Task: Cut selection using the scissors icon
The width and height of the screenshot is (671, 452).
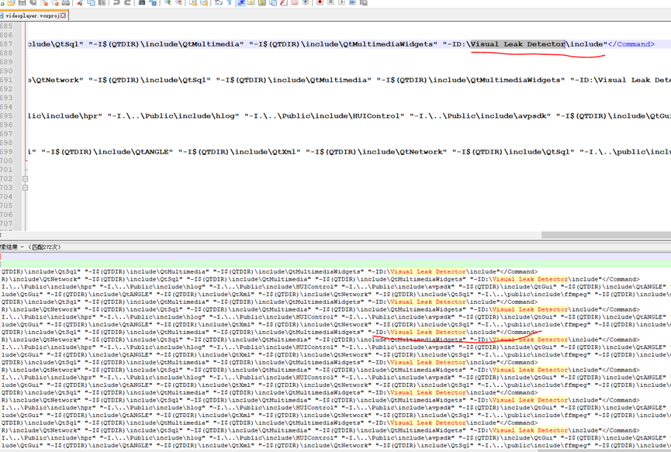Action: (80, 2)
